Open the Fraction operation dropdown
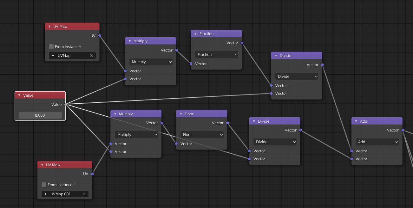 pos(216,55)
